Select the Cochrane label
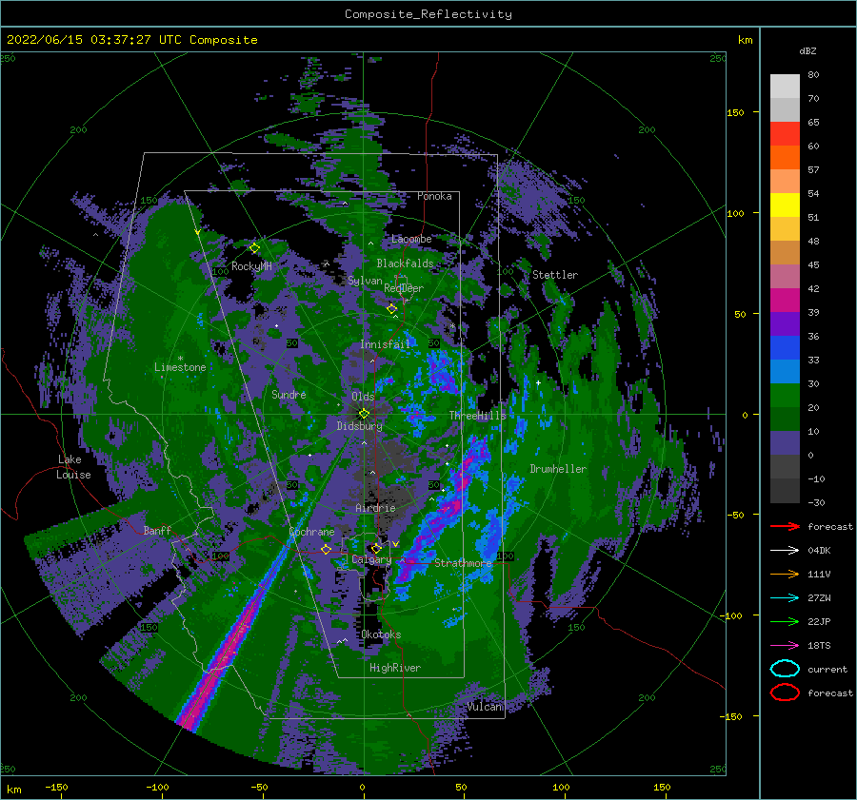The height and width of the screenshot is (800, 857). coord(311,532)
